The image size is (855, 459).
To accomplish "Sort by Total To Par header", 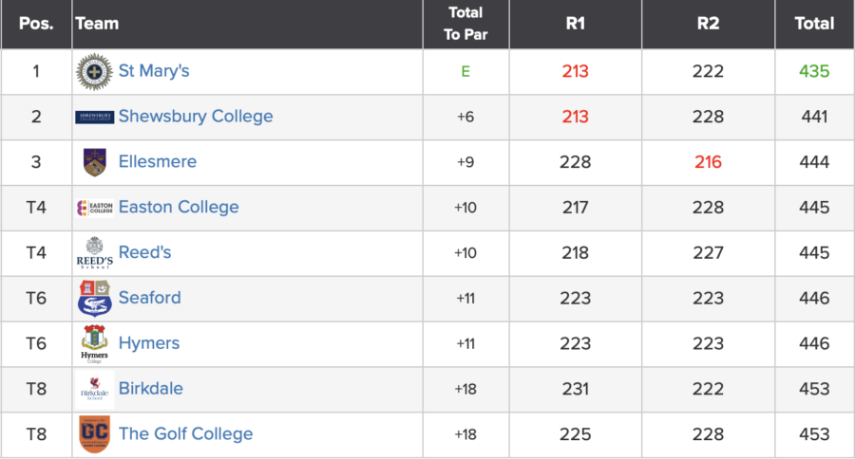I will (465, 24).
